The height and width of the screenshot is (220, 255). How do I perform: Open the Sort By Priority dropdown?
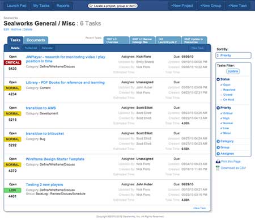pos(233,56)
